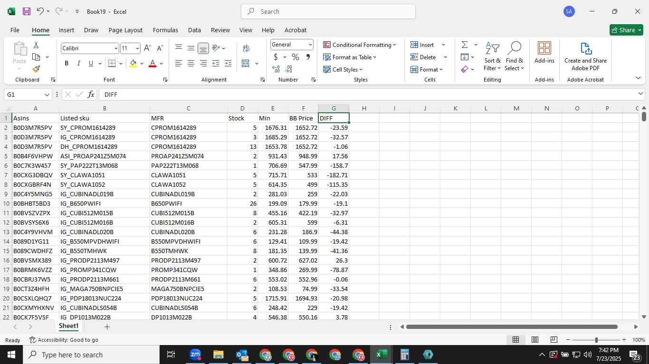Screen dimensions: 649x364
Task: Apply the Accounting Number Format dollar sign
Action: 276,57
